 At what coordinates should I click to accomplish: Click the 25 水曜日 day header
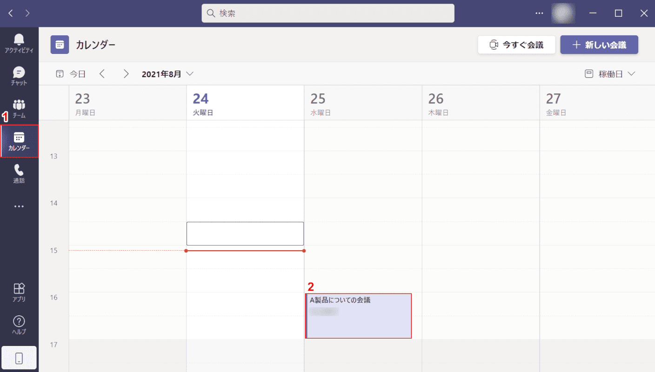(363, 103)
